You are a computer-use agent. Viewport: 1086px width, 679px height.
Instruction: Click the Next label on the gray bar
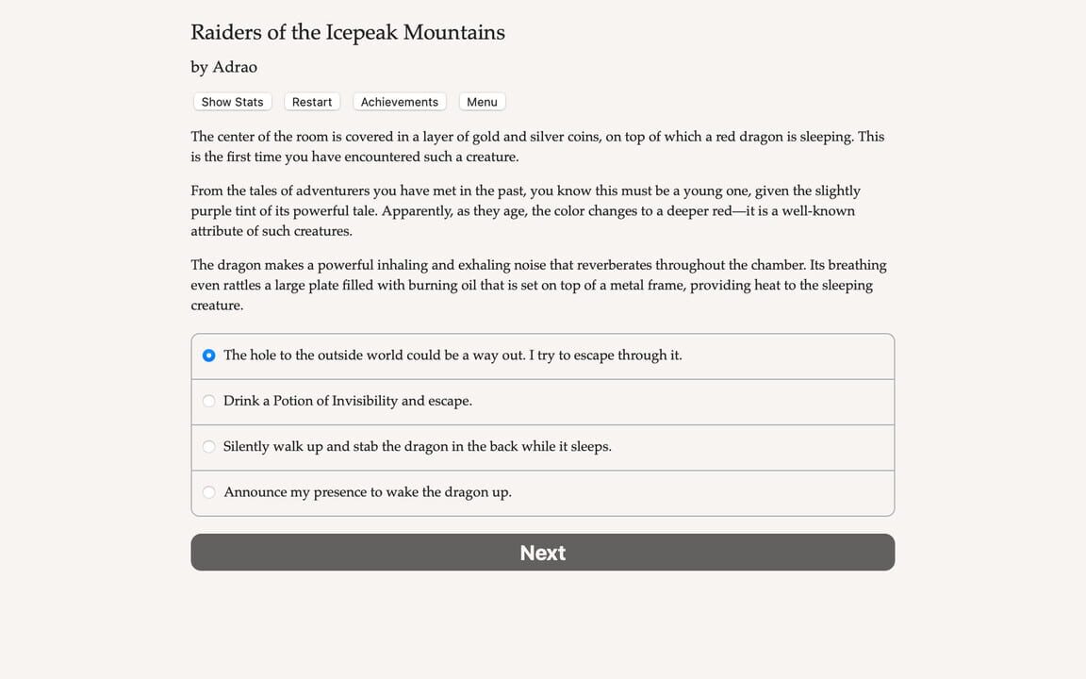[542, 553]
